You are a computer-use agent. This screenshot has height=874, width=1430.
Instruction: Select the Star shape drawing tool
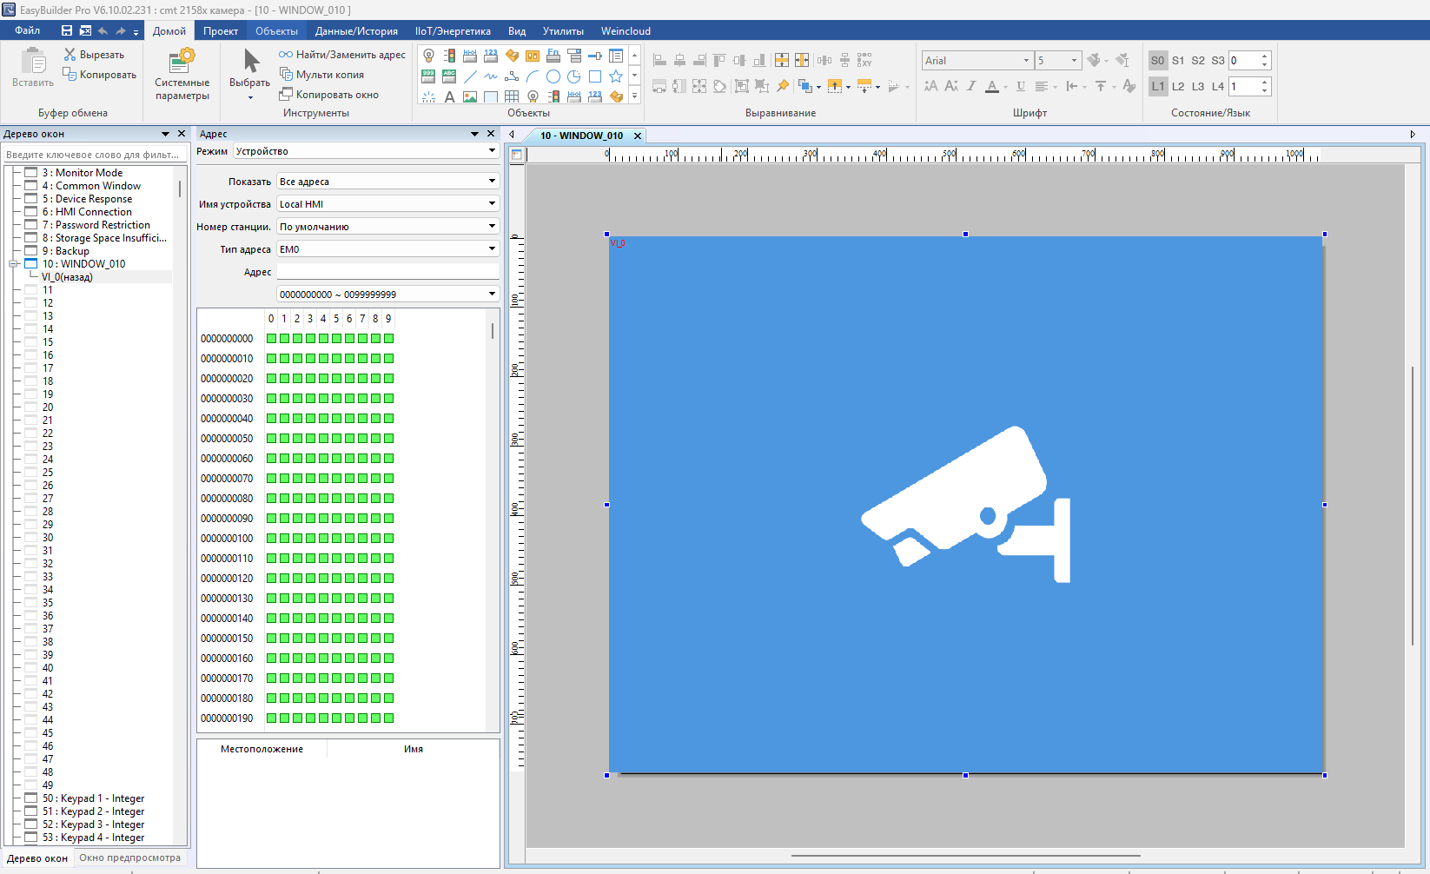click(x=616, y=76)
